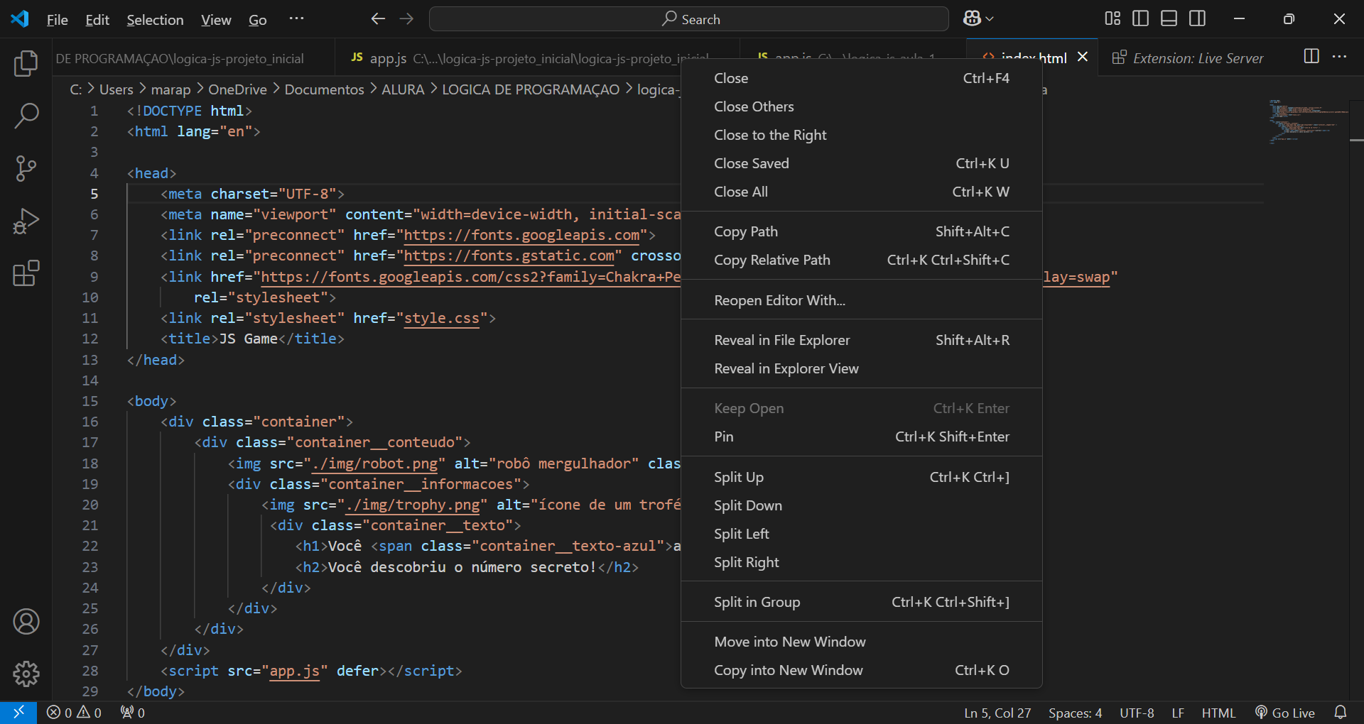Image resolution: width=1364 pixels, height=724 pixels.
Task: Open the Edit menu
Action: point(97,20)
